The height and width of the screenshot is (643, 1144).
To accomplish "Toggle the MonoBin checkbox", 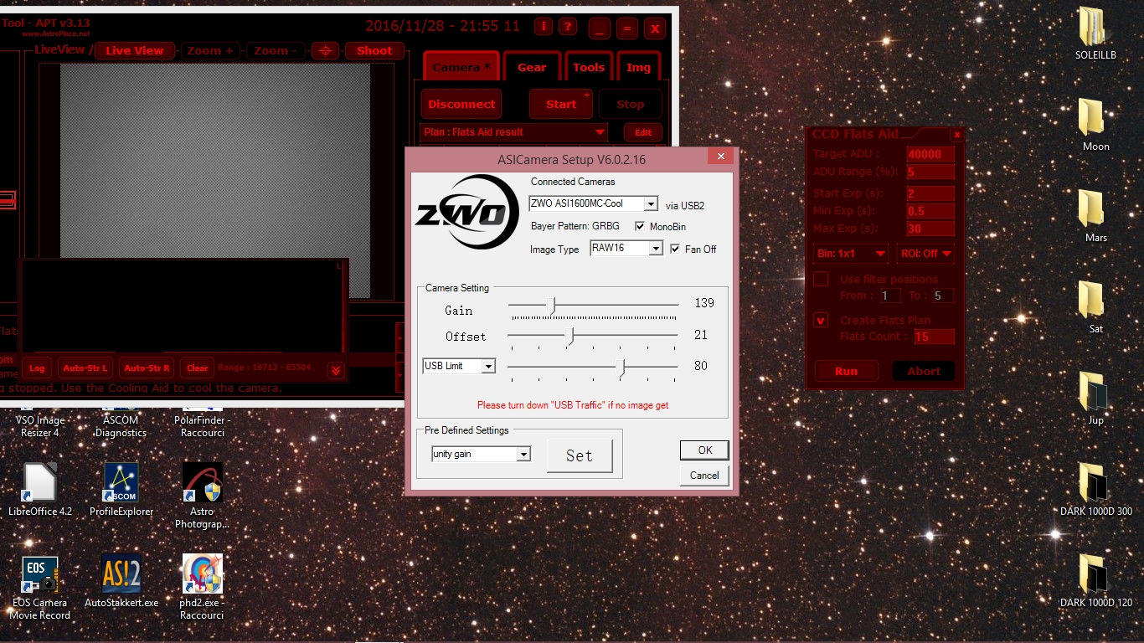I will click(641, 227).
